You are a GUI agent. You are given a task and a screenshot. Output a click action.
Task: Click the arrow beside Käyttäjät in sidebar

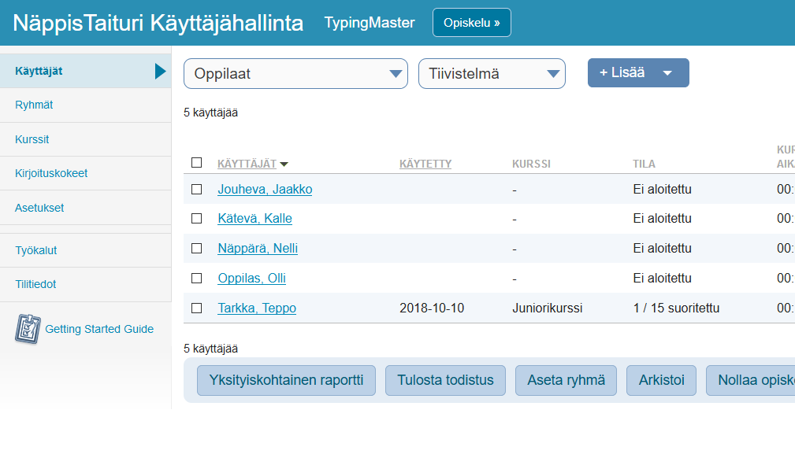[x=160, y=72]
